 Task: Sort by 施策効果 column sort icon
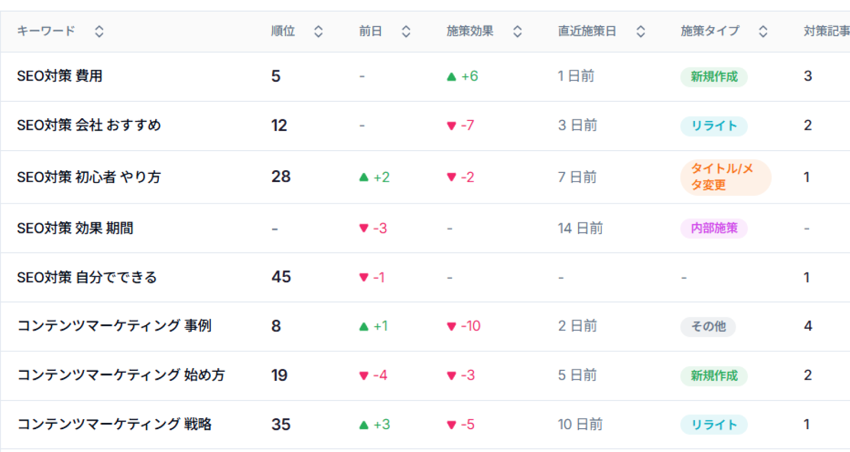tap(517, 31)
